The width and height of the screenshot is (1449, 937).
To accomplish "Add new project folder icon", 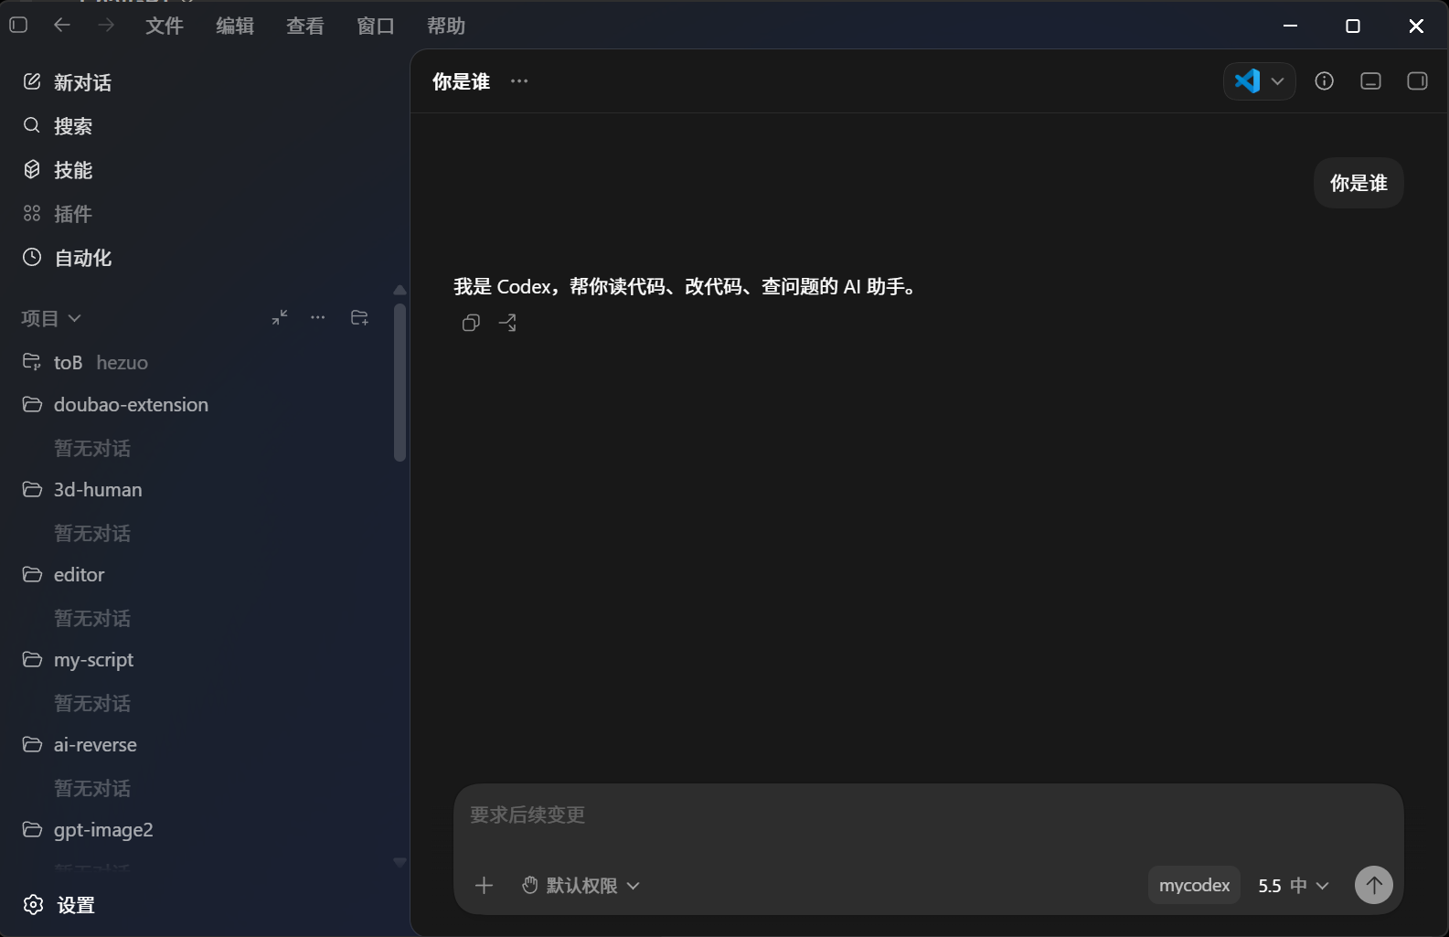I will 360,317.
